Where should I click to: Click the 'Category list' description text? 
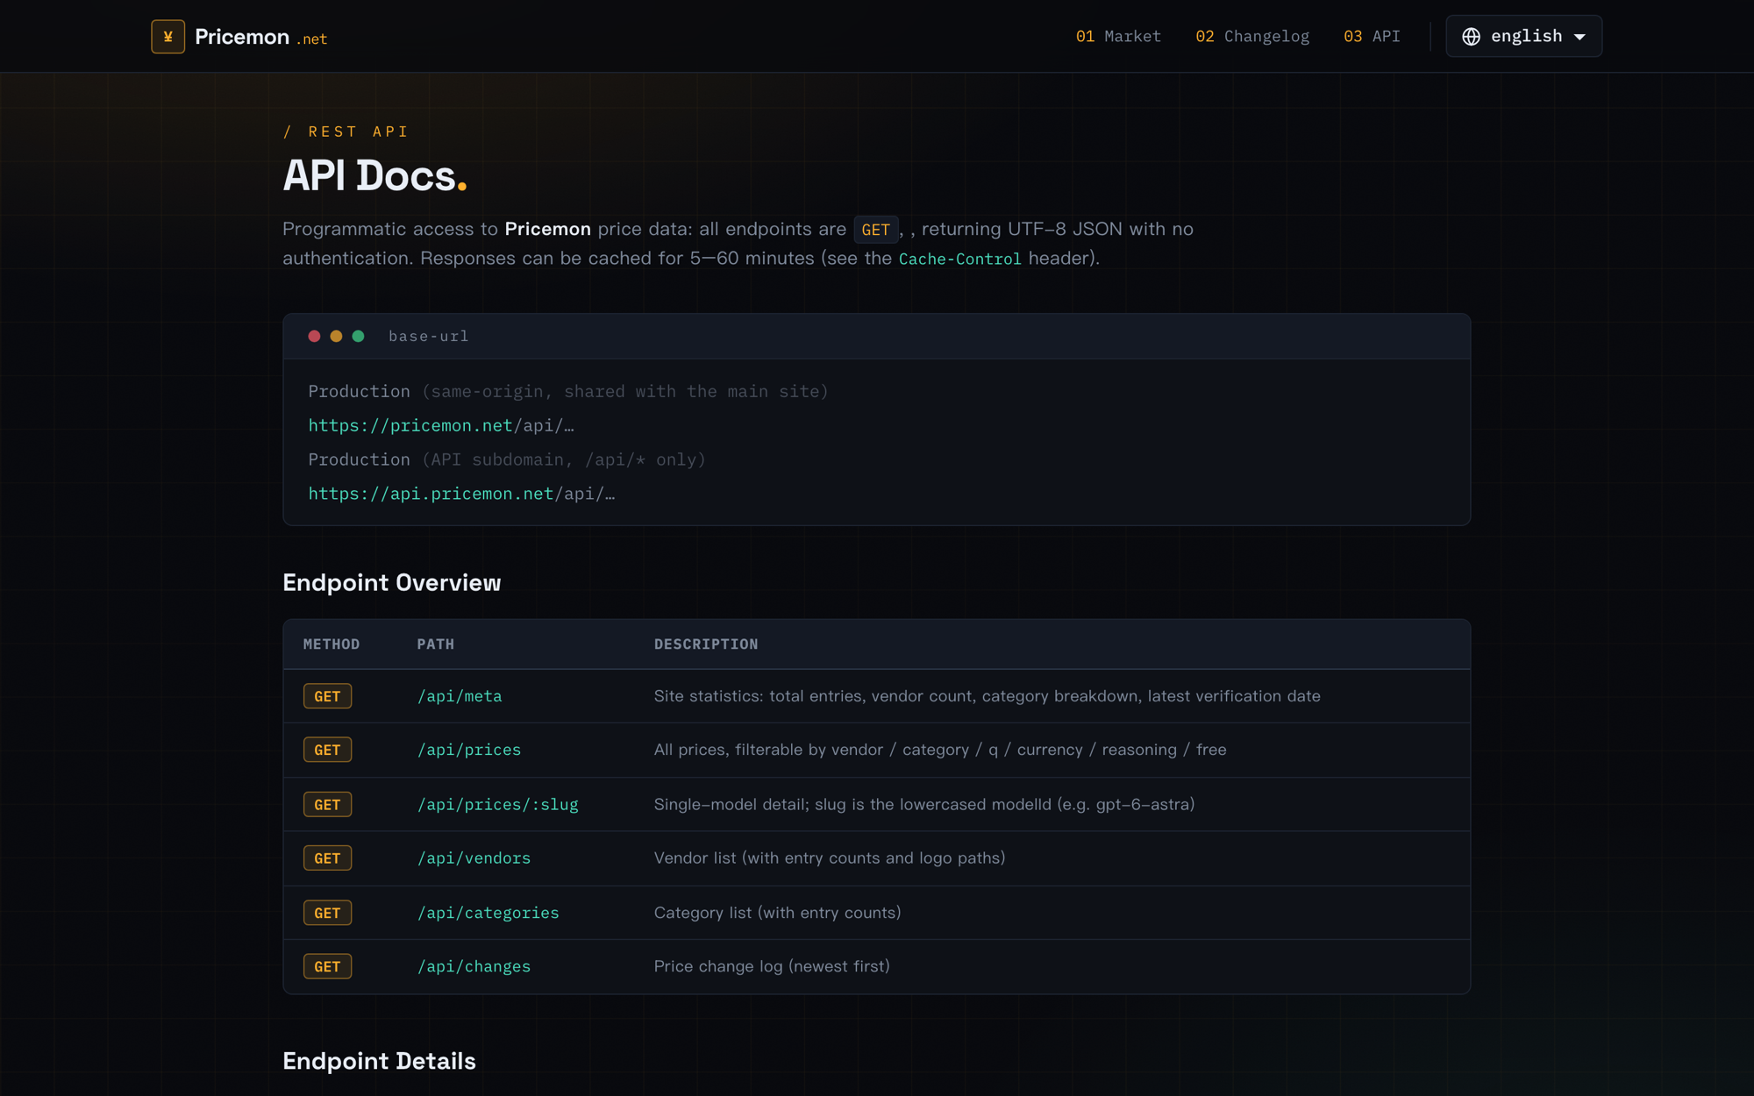[x=778, y=913]
